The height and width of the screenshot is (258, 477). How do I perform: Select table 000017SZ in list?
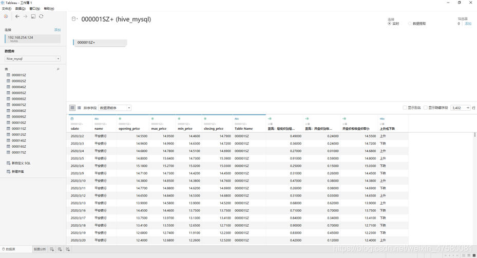click(x=19, y=152)
